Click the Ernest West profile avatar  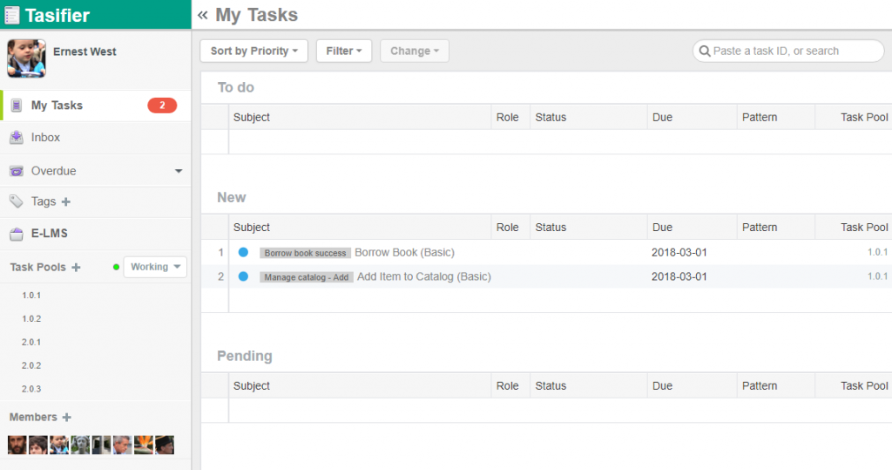coord(26,58)
